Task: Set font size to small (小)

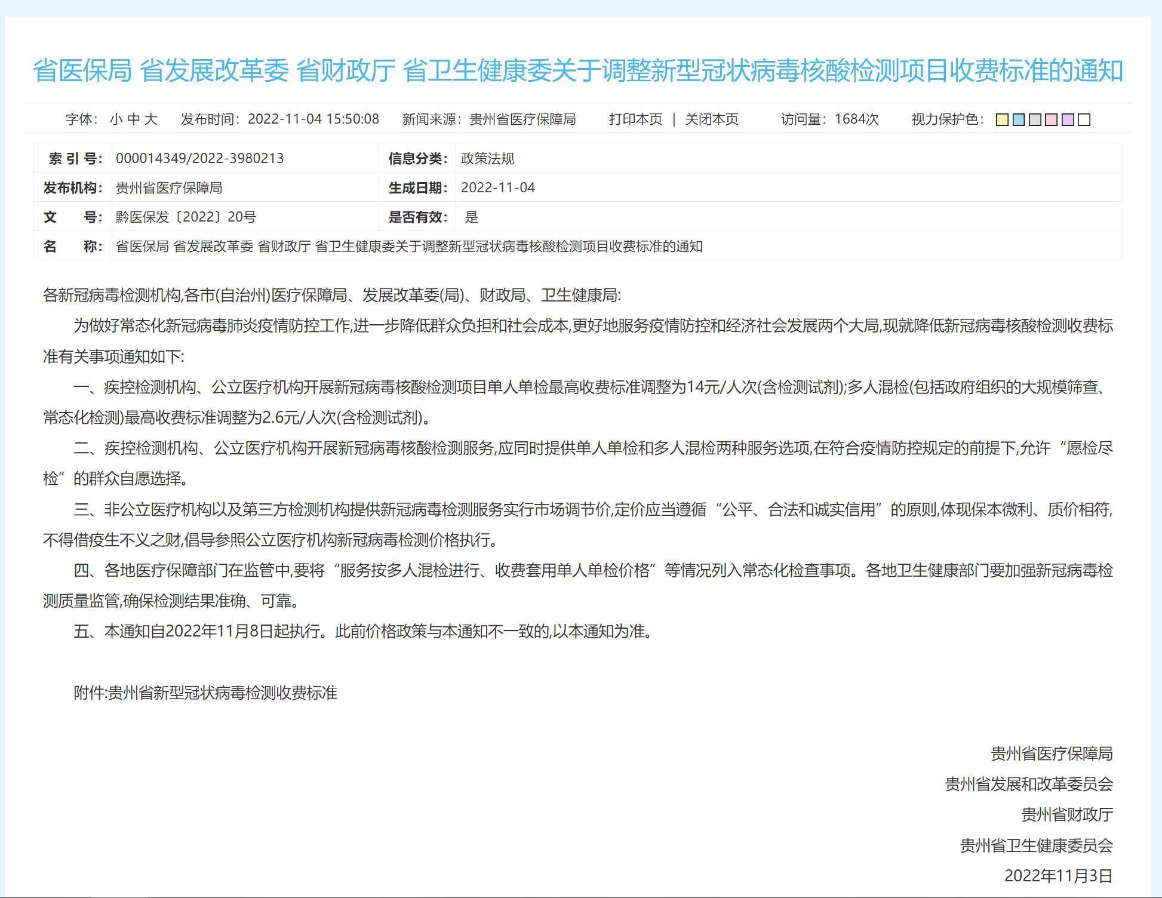Action: [x=116, y=119]
